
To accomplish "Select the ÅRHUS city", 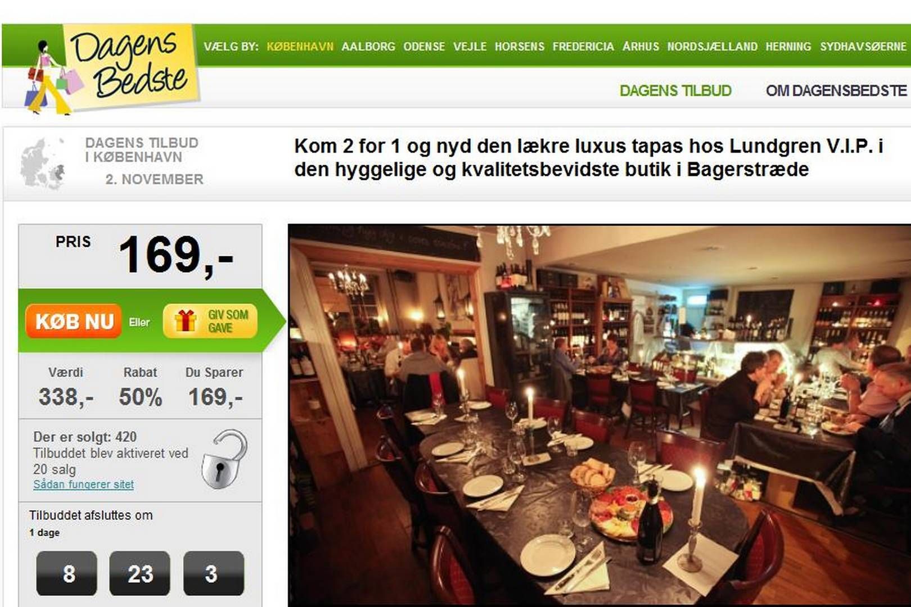I will 641,47.
